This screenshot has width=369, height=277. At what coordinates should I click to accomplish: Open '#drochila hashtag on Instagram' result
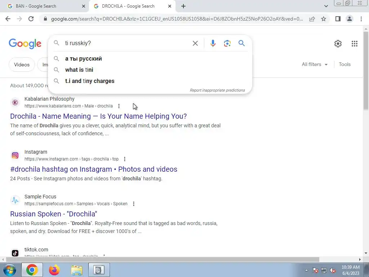[94, 169]
